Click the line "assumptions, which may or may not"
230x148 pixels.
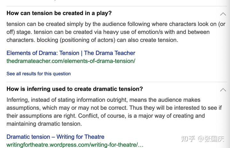pyautogui.click(x=114, y=108)
